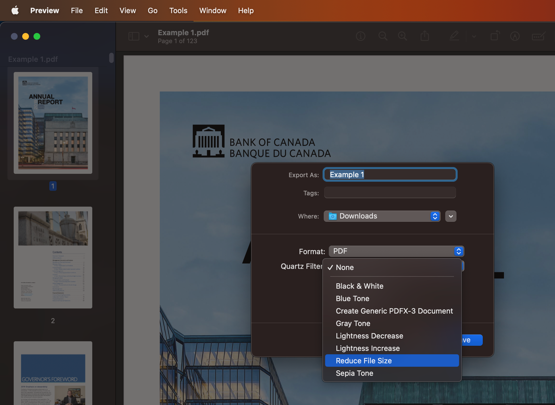Click the Share icon in toolbar
This screenshot has width=555, height=405.
coord(425,36)
